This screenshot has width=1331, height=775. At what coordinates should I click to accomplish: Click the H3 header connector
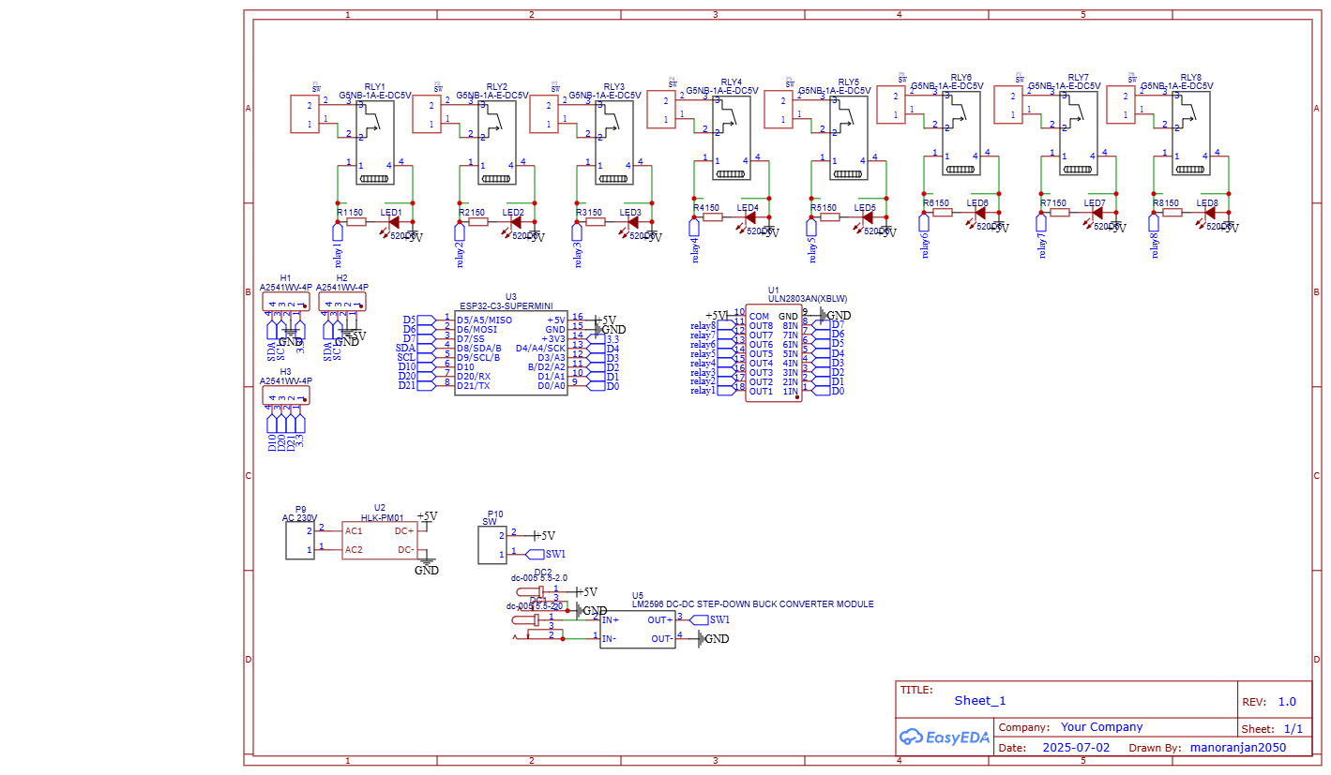point(286,395)
